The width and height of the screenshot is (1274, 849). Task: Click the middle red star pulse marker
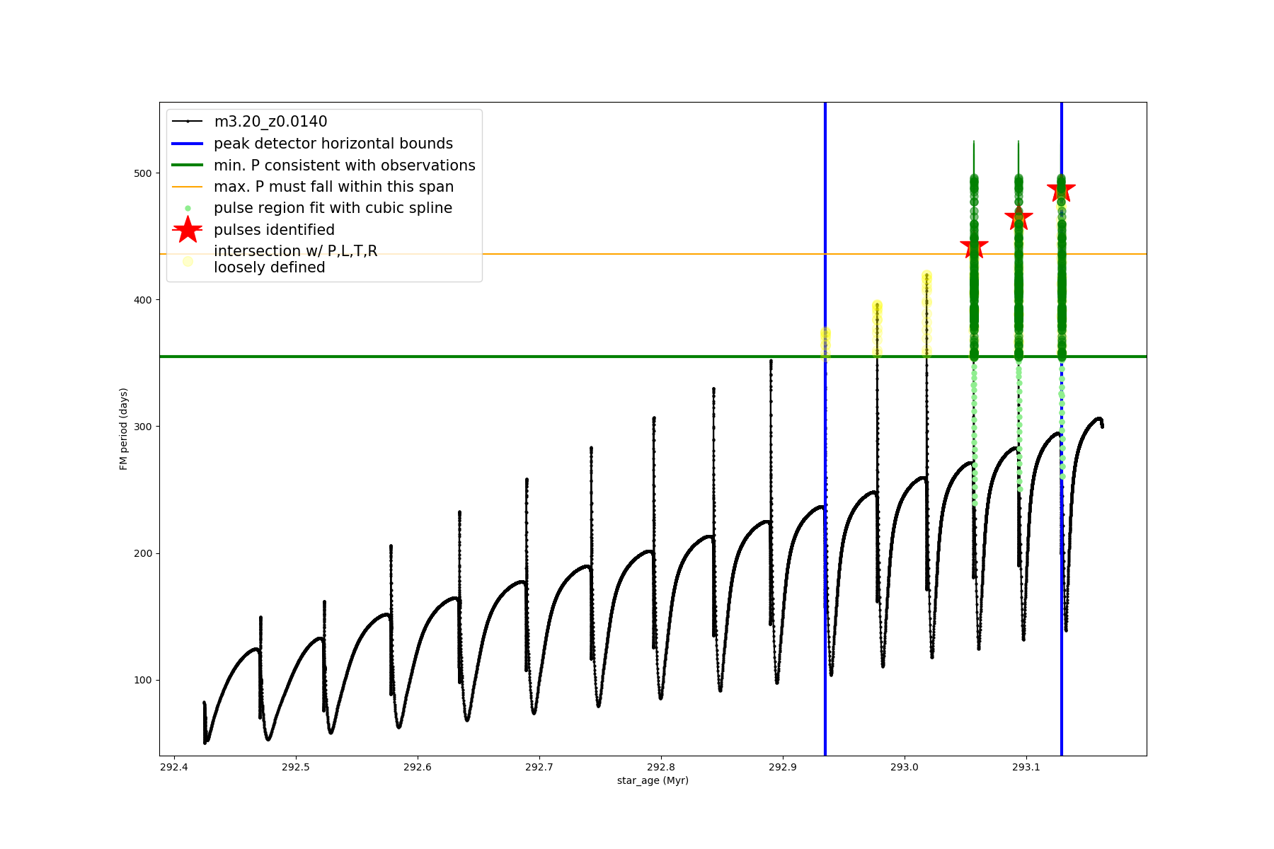tap(1018, 219)
